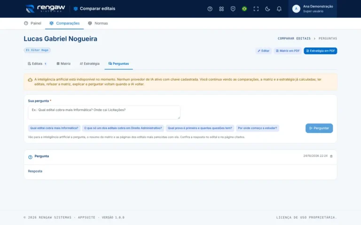Click the Versão 1.0.0 footer text
The height and width of the screenshot is (225, 361).
click(113, 217)
